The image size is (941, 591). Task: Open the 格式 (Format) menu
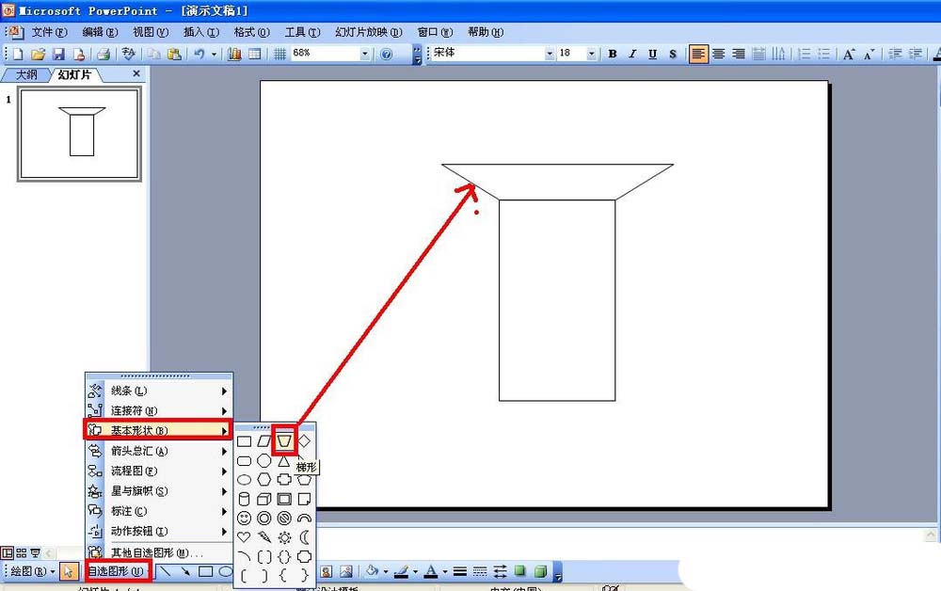coord(251,32)
